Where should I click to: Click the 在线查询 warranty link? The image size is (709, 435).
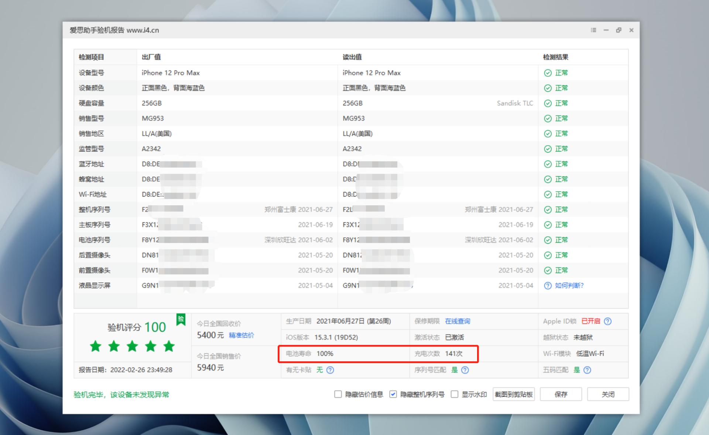point(458,321)
